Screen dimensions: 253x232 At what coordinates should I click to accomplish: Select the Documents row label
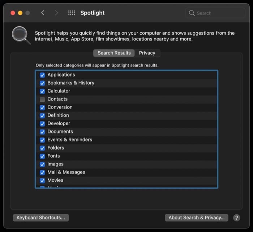pyautogui.click(x=60, y=132)
